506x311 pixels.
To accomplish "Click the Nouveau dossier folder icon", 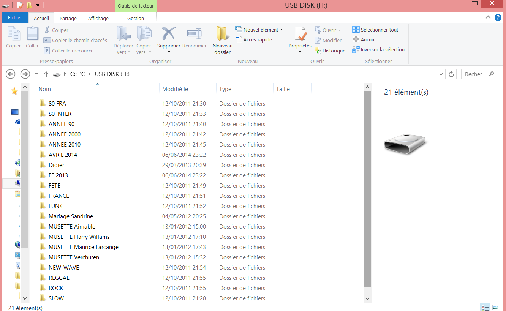I will tap(222, 34).
